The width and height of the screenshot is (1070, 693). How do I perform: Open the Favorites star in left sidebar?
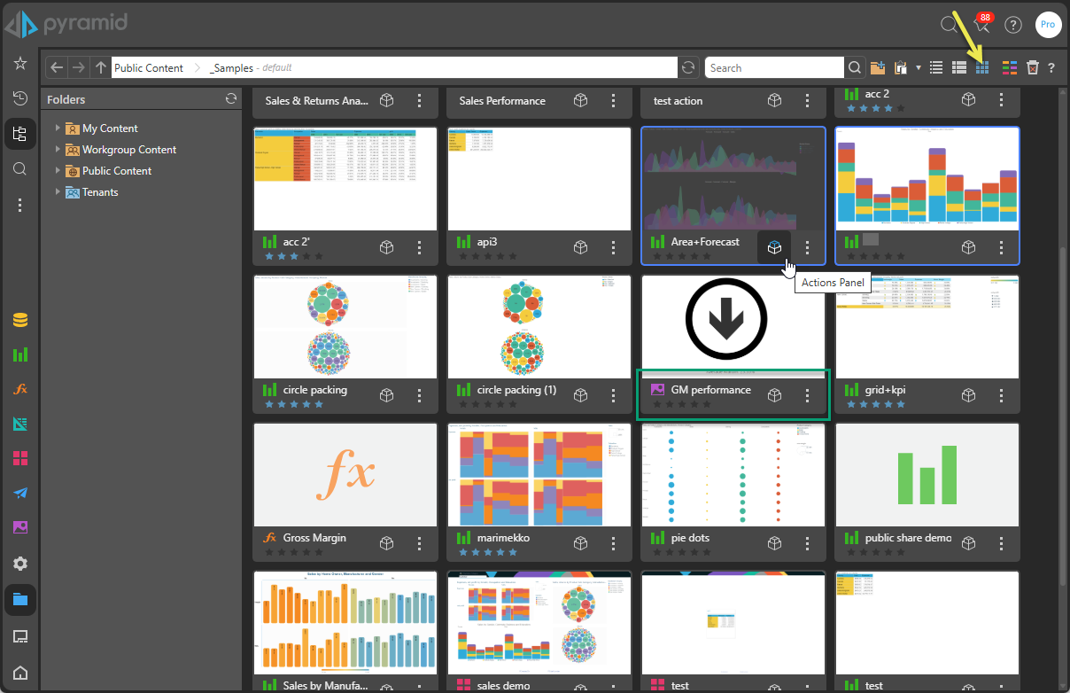click(19, 64)
